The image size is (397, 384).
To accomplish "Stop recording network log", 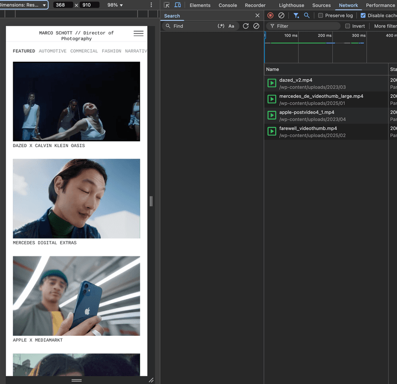I will point(271,16).
